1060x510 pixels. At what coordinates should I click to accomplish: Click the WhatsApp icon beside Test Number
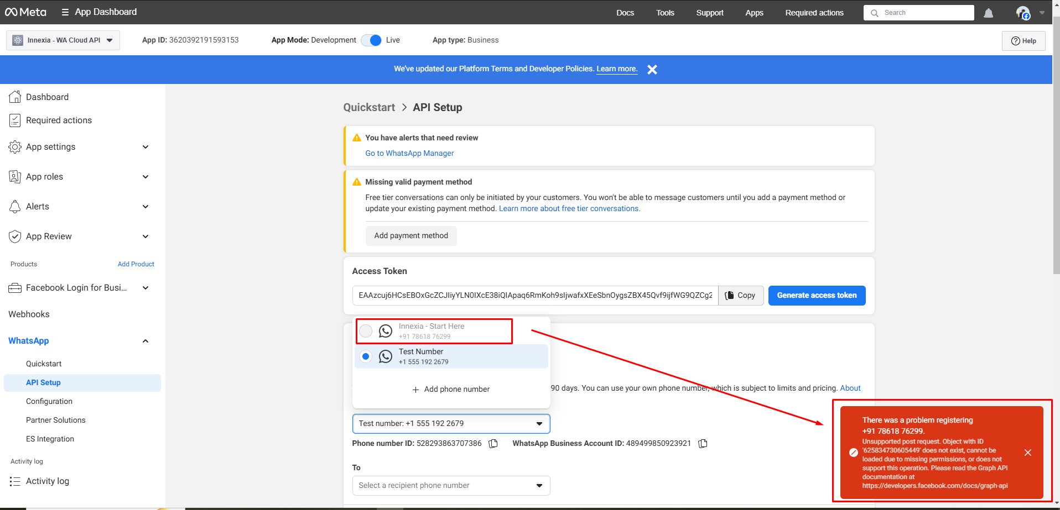click(x=386, y=356)
